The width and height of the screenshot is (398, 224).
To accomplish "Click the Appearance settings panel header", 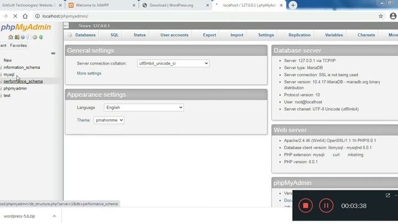I will [166, 95].
